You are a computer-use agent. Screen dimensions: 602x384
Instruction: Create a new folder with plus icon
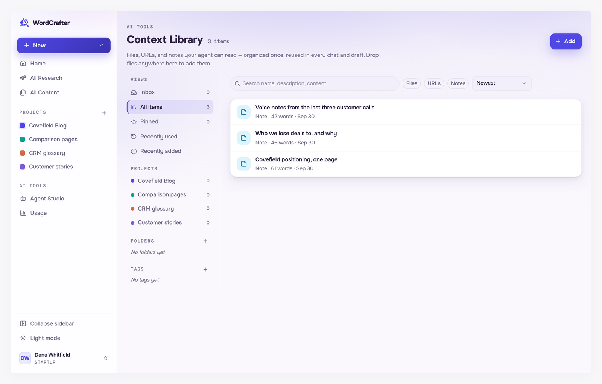coord(205,241)
